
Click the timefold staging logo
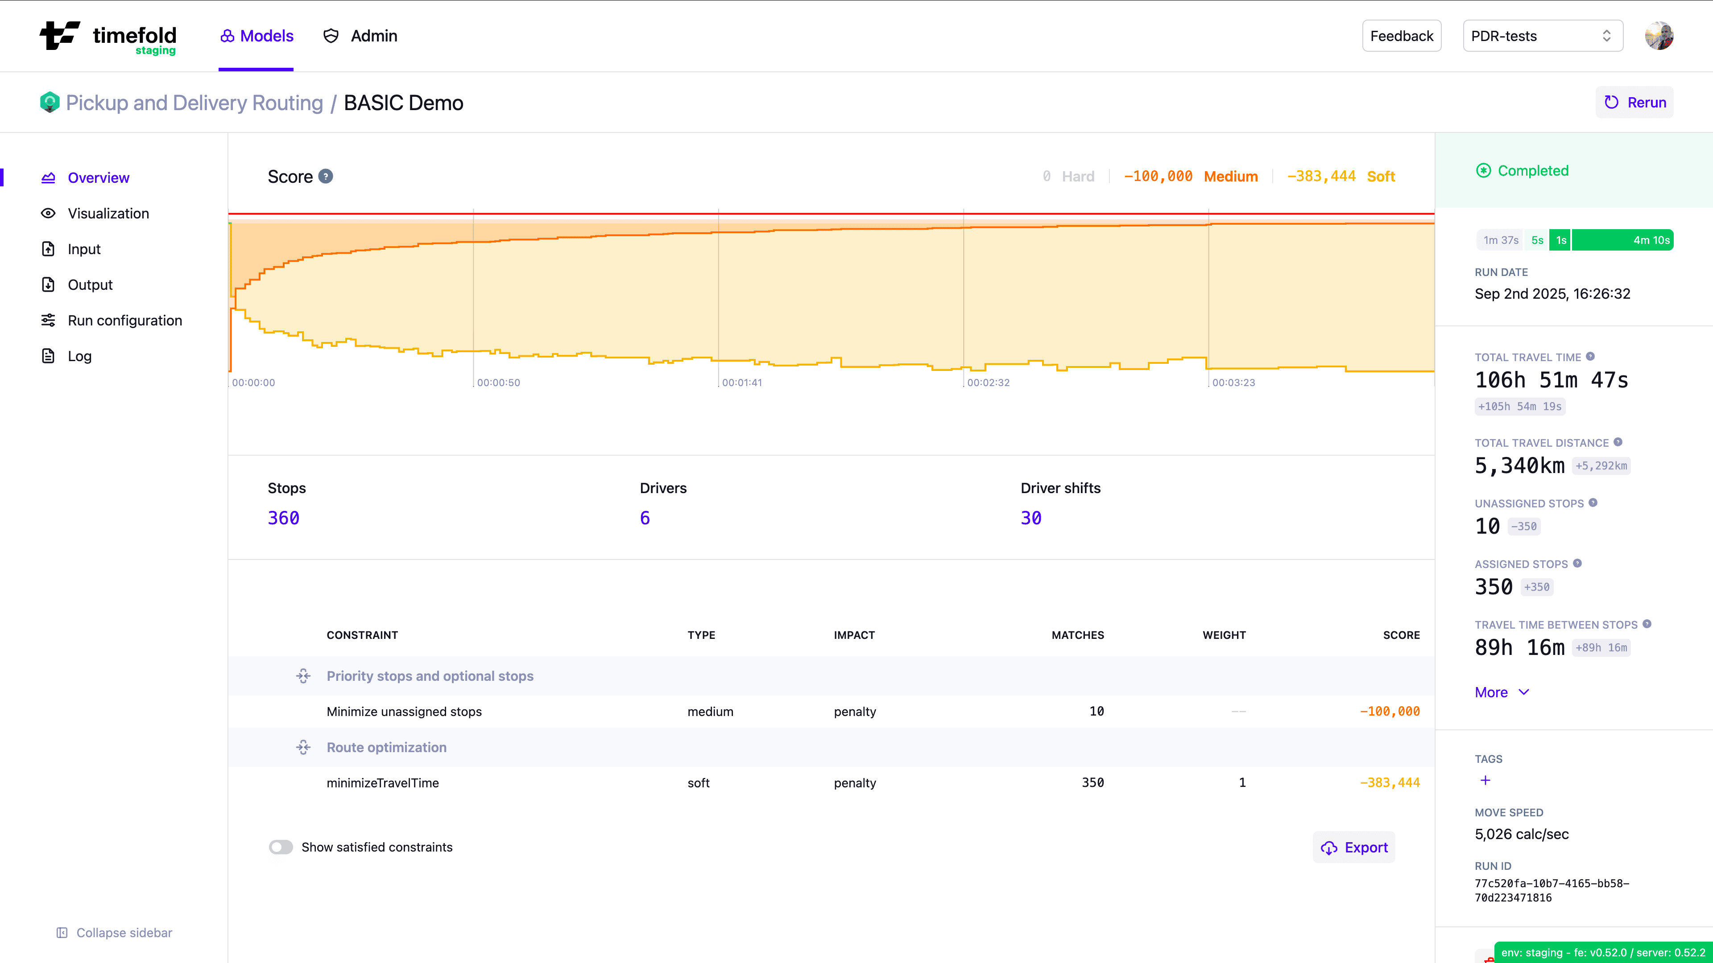click(x=108, y=37)
